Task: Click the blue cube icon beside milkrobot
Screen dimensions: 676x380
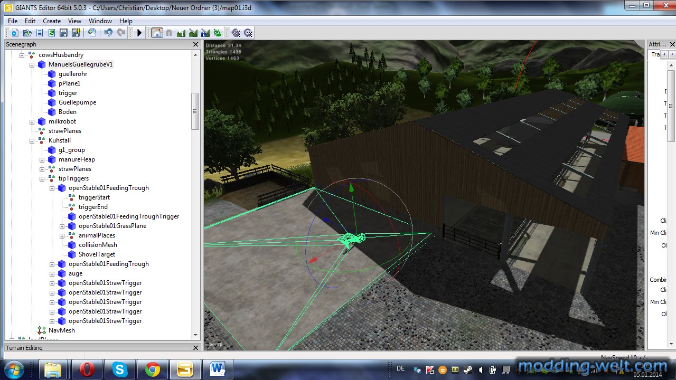Action: click(42, 121)
